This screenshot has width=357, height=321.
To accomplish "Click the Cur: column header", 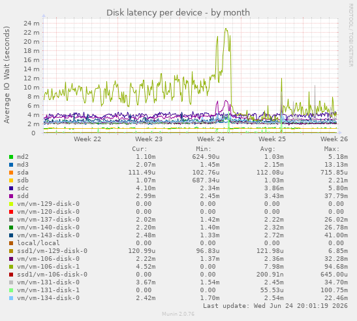I will (140, 149).
